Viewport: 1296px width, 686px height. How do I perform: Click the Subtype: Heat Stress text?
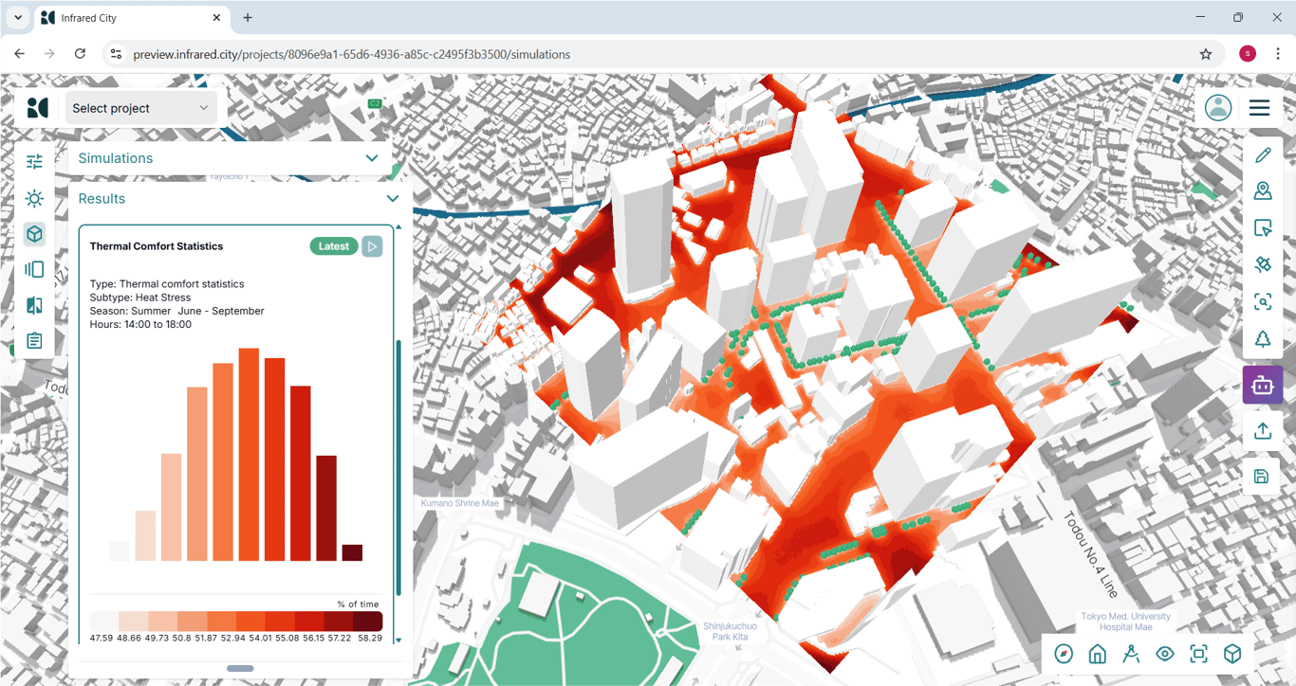click(x=140, y=298)
